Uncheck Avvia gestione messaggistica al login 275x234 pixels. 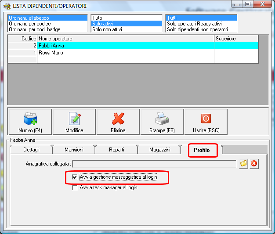point(75,177)
